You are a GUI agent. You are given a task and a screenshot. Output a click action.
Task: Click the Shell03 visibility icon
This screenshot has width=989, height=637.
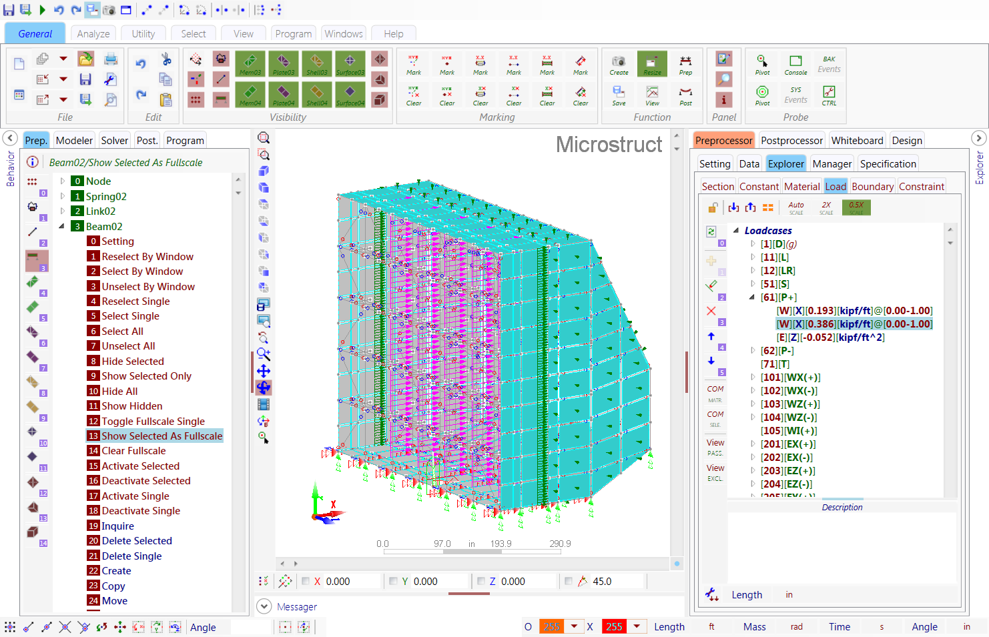(x=317, y=64)
